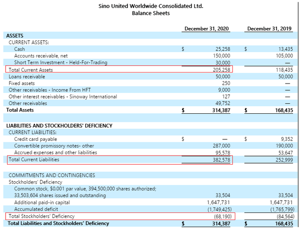Click the accumulated deficit value (1,765,799)
The height and width of the screenshot is (230, 303).
(282, 210)
